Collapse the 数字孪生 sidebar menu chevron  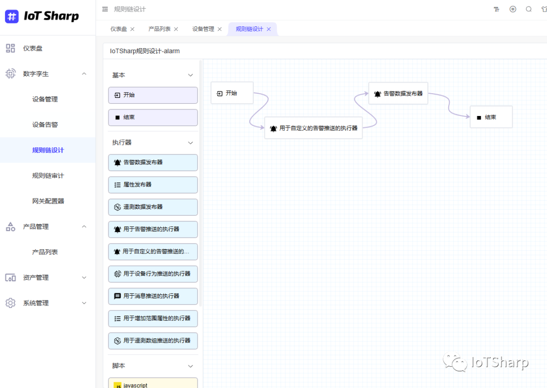[x=84, y=73]
